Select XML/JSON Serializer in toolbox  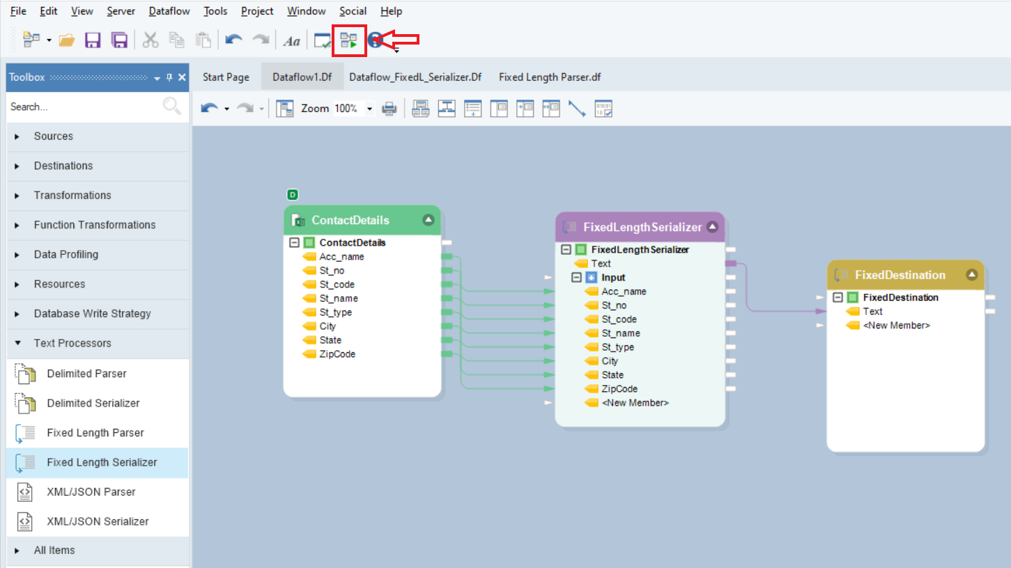(98, 521)
